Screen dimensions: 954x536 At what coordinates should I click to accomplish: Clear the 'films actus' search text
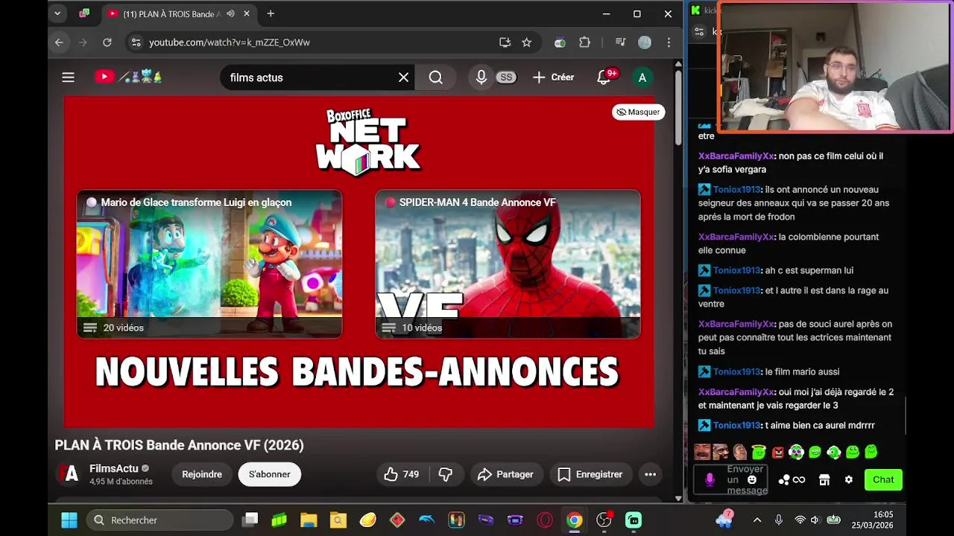pyautogui.click(x=403, y=77)
